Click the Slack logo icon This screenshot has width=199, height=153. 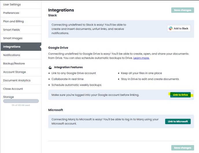171,28
